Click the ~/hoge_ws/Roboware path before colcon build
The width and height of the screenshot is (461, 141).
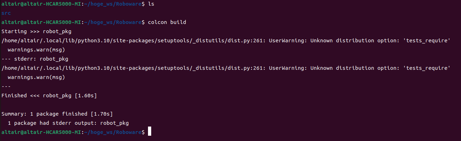click(x=113, y=22)
